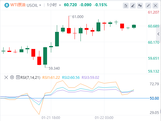Close the chart with top-right X
Screen dimensions: 161x121
[x=155, y=6]
